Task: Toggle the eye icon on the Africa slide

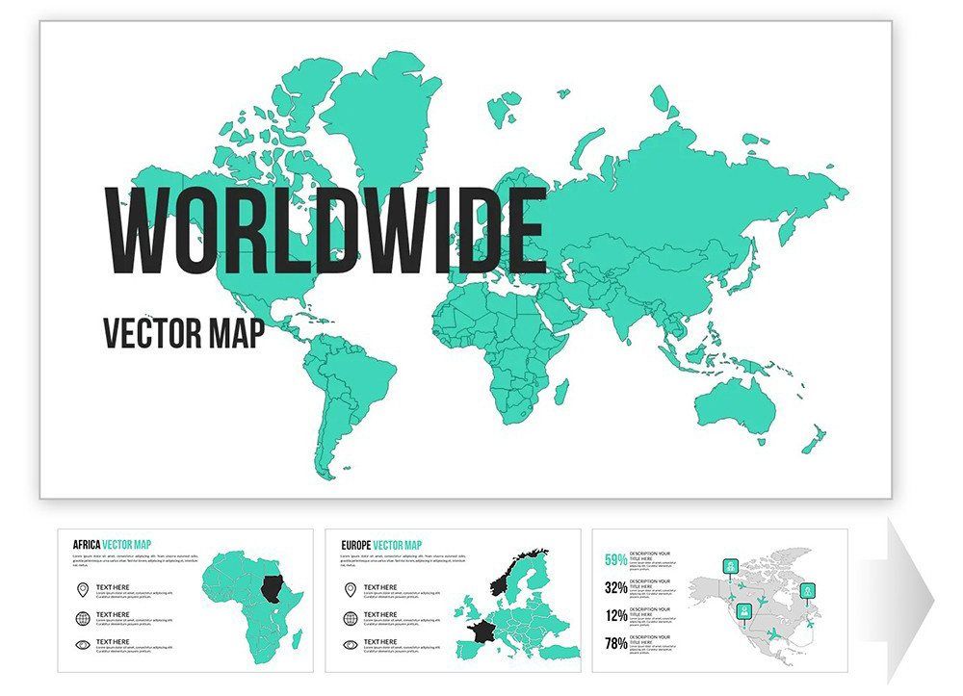Action: coord(82,643)
